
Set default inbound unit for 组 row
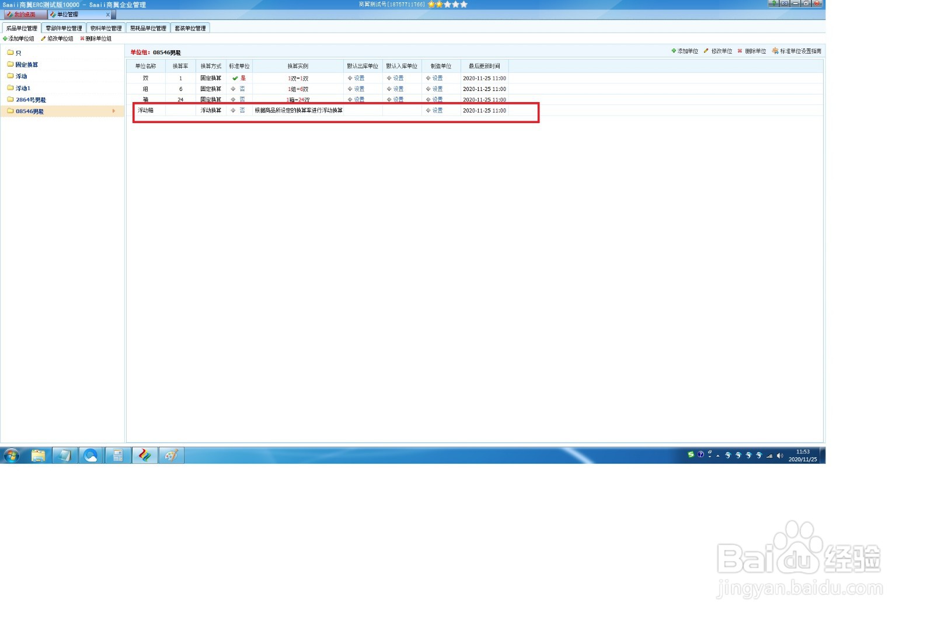coord(395,89)
